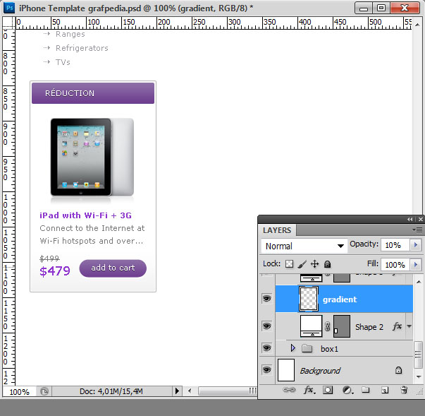The height and width of the screenshot is (416, 425).
Task: Open the Fill slider arrow
Action: pyautogui.click(x=416, y=264)
